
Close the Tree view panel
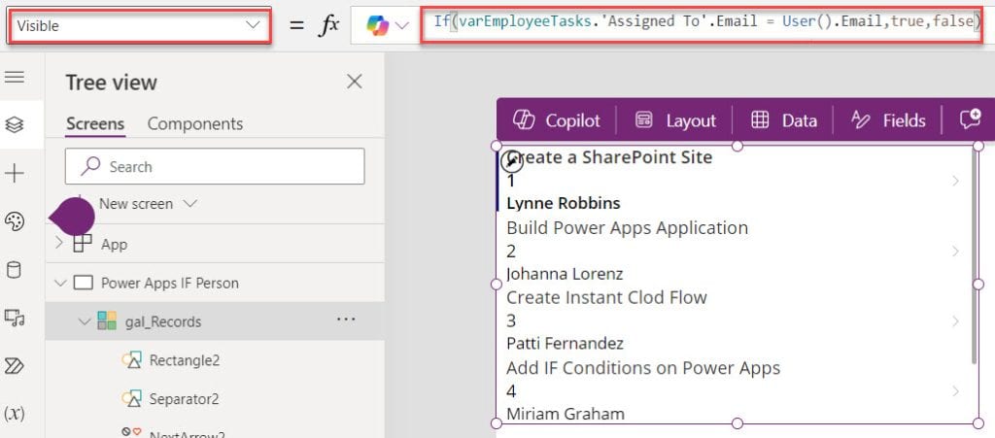[354, 82]
